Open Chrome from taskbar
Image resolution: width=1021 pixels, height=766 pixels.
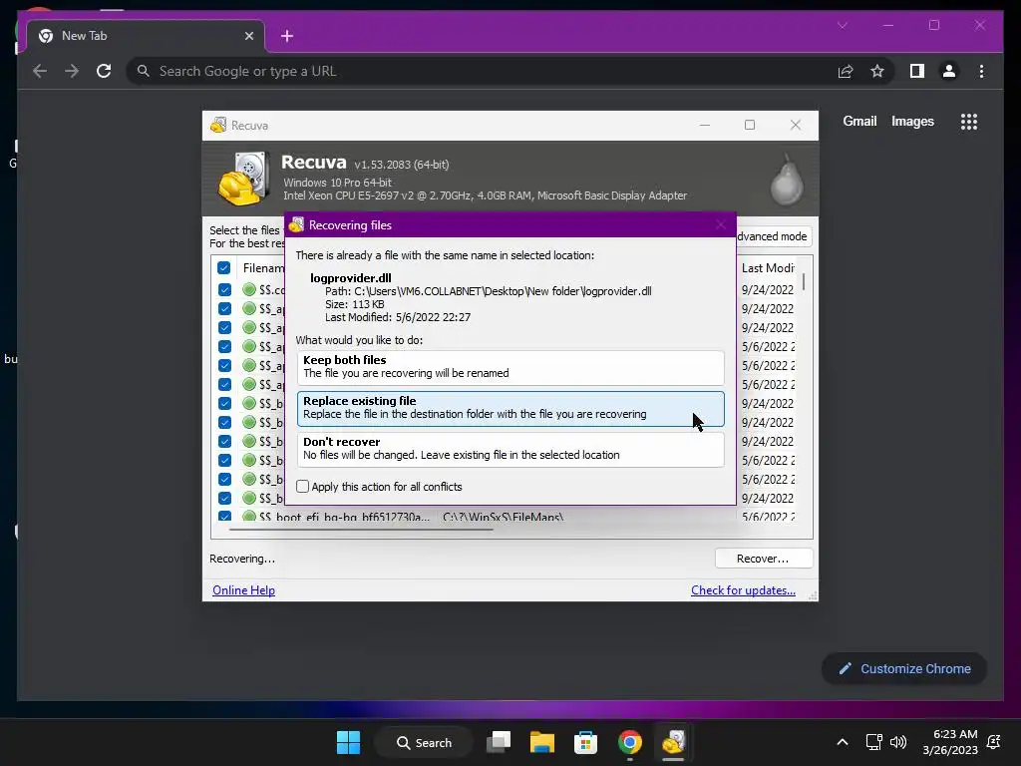[x=630, y=742]
